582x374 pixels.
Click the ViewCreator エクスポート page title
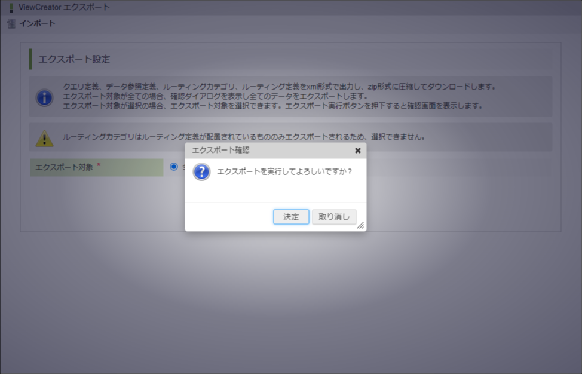64,7
